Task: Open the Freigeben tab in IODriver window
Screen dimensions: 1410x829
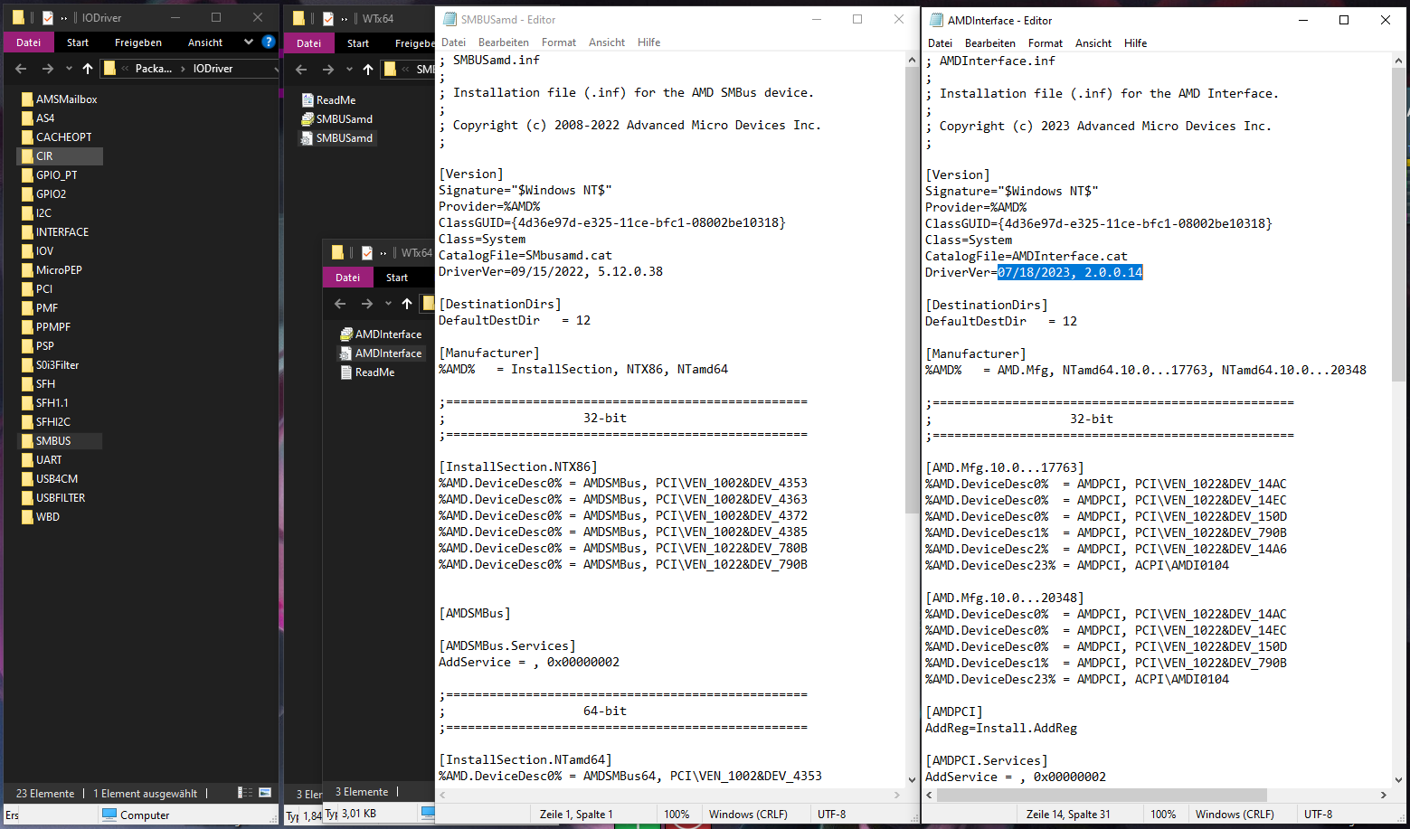Action: (x=138, y=42)
